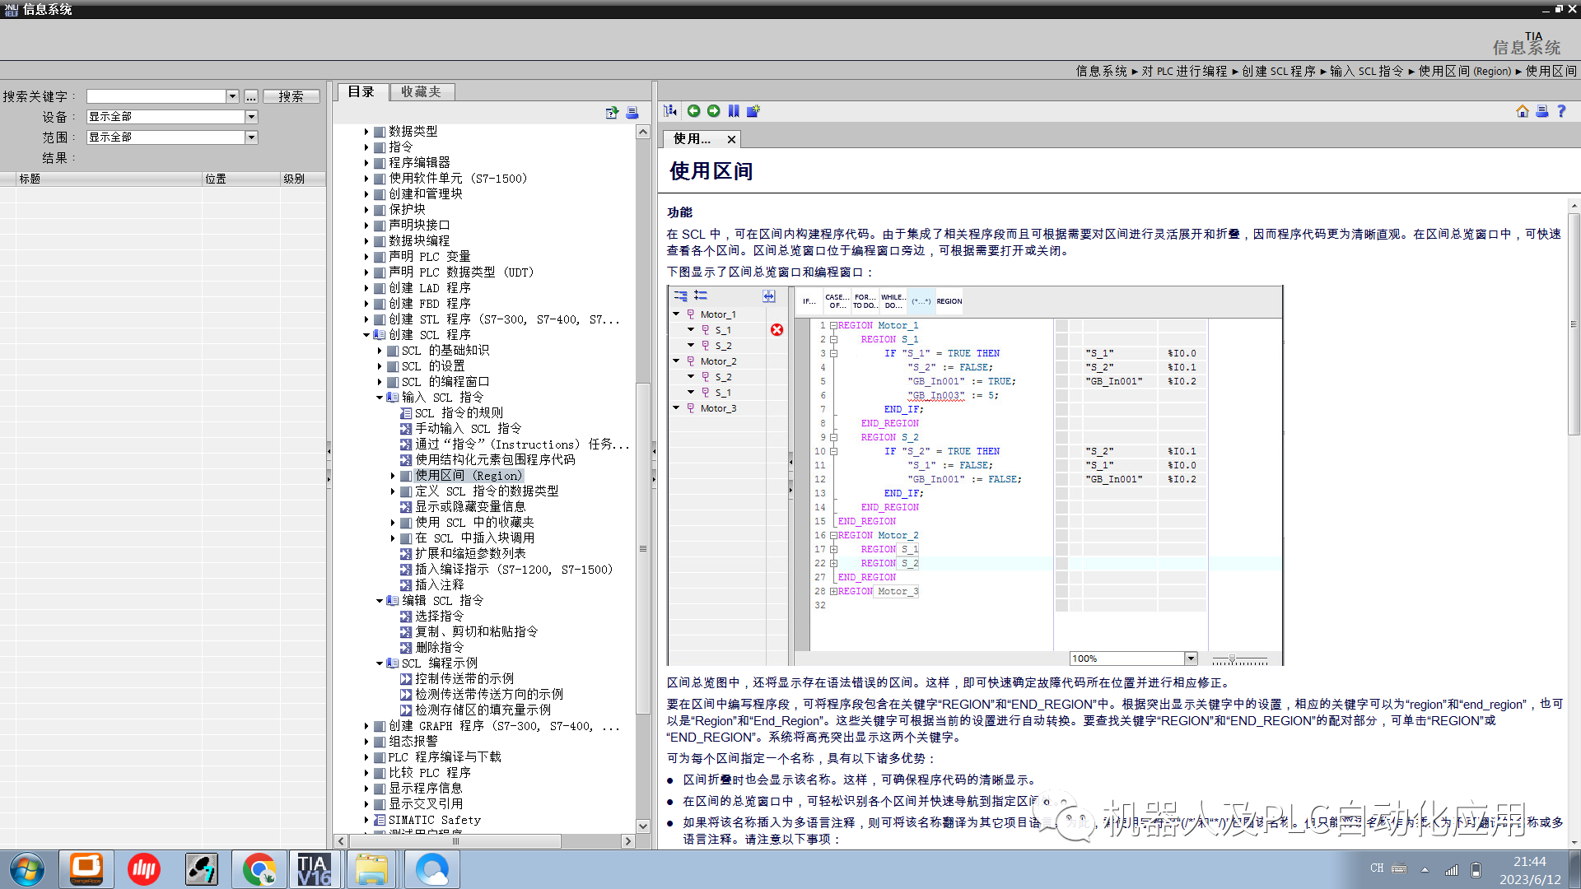The height and width of the screenshot is (889, 1581).
Task: Open the red audio app in the taskbar
Action: [143, 869]
